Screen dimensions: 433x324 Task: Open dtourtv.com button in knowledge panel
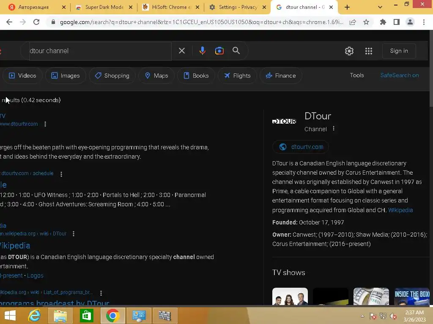click(301, 147)
